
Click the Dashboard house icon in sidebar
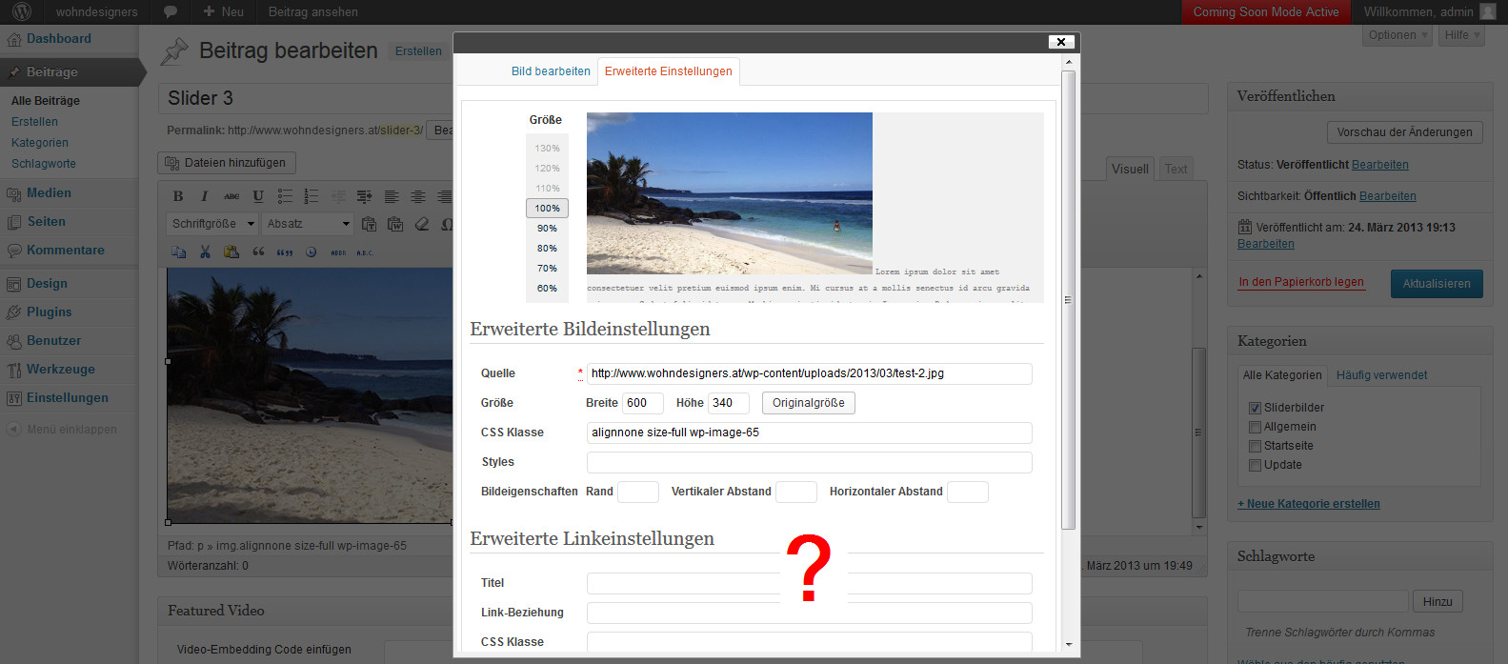pos(14,39)
